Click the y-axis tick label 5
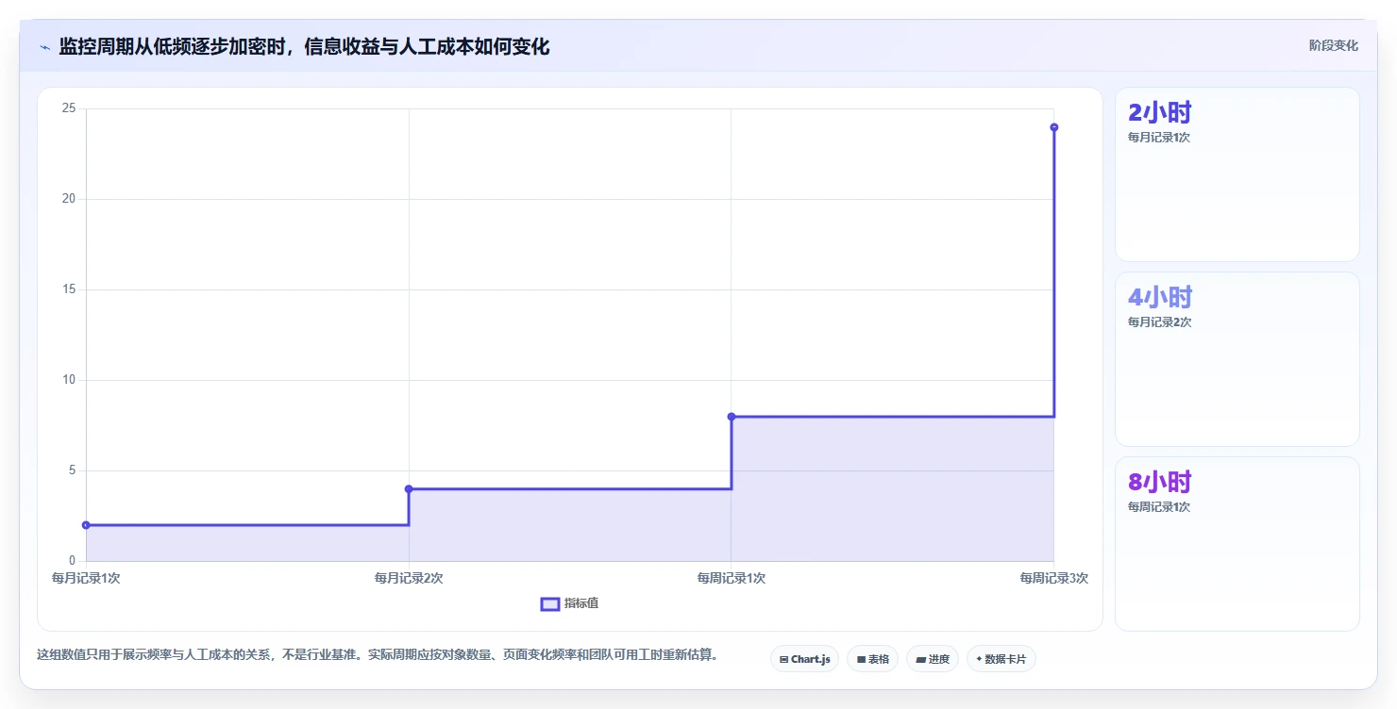Image resolution: width=1397 pixels, height=709 pixels. click(72, 470)
